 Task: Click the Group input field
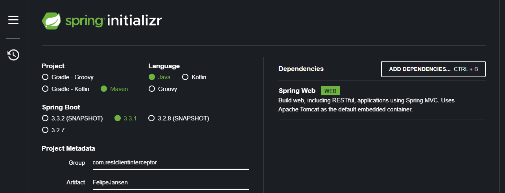pyautogui.click(x=171, y=162)
